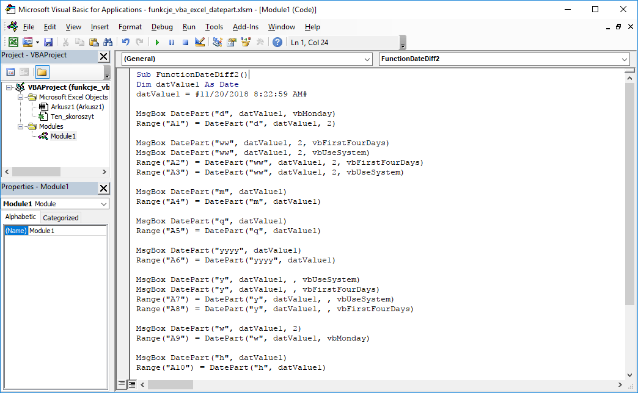This screenshot has width=638, height=393.
Task: Pause execution with the Break toolbar icon
Action: point(172,41)
